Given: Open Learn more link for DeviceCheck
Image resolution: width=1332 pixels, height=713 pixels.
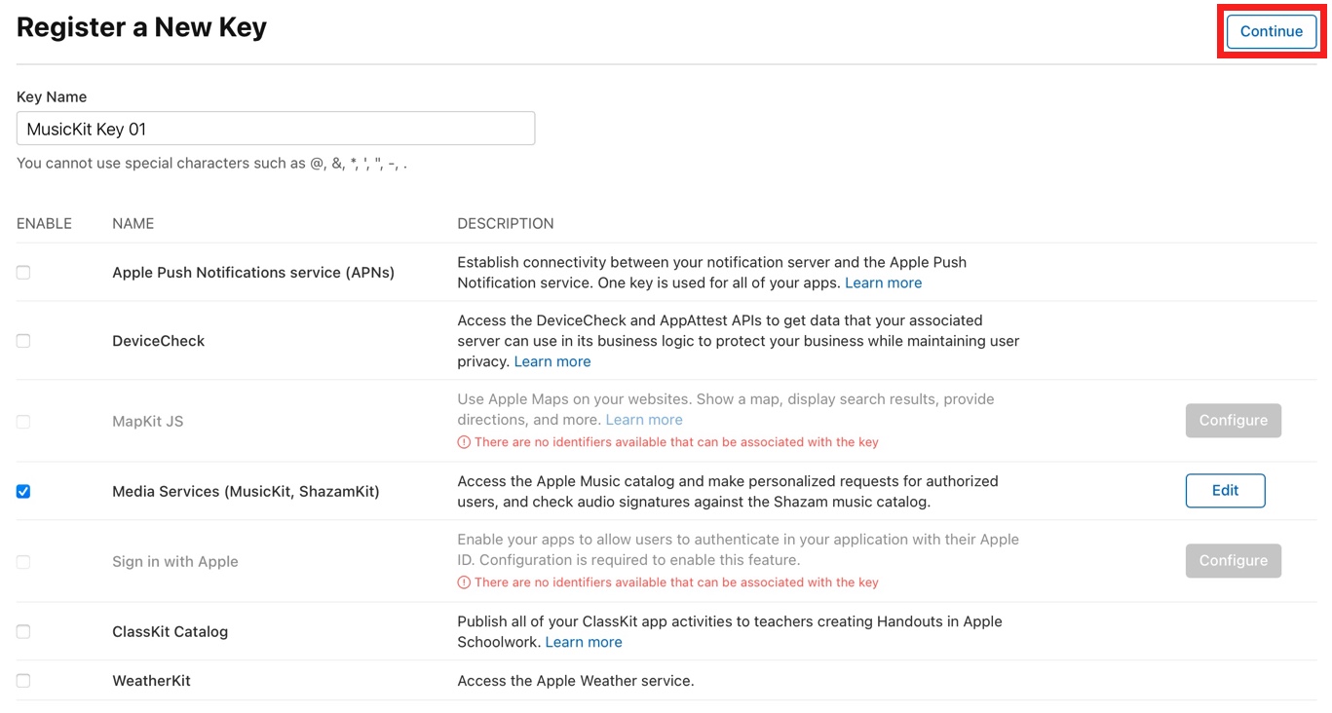Looking at the screenshot, I should click(552, 361).
